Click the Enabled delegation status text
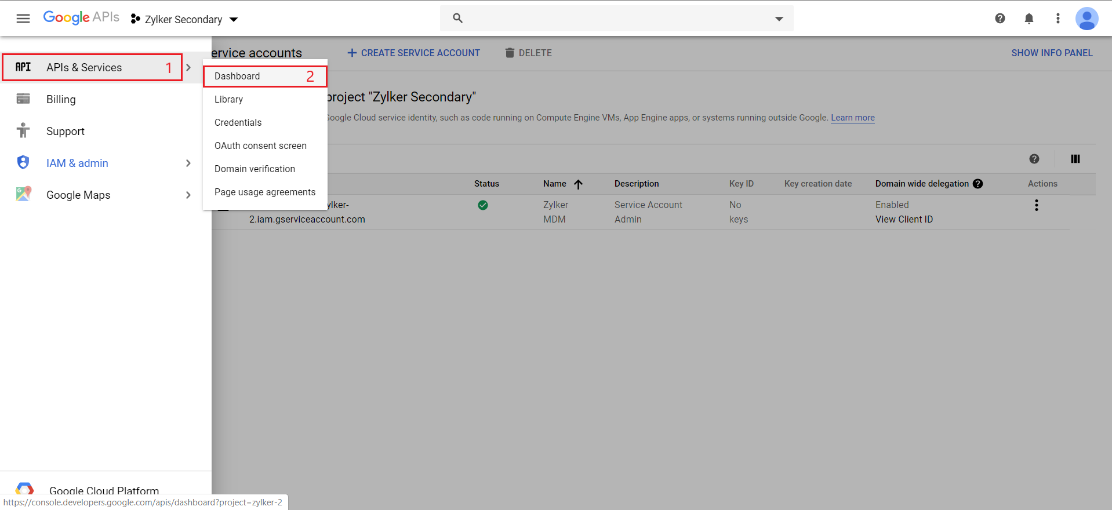1112x510 pixels. 892,205
